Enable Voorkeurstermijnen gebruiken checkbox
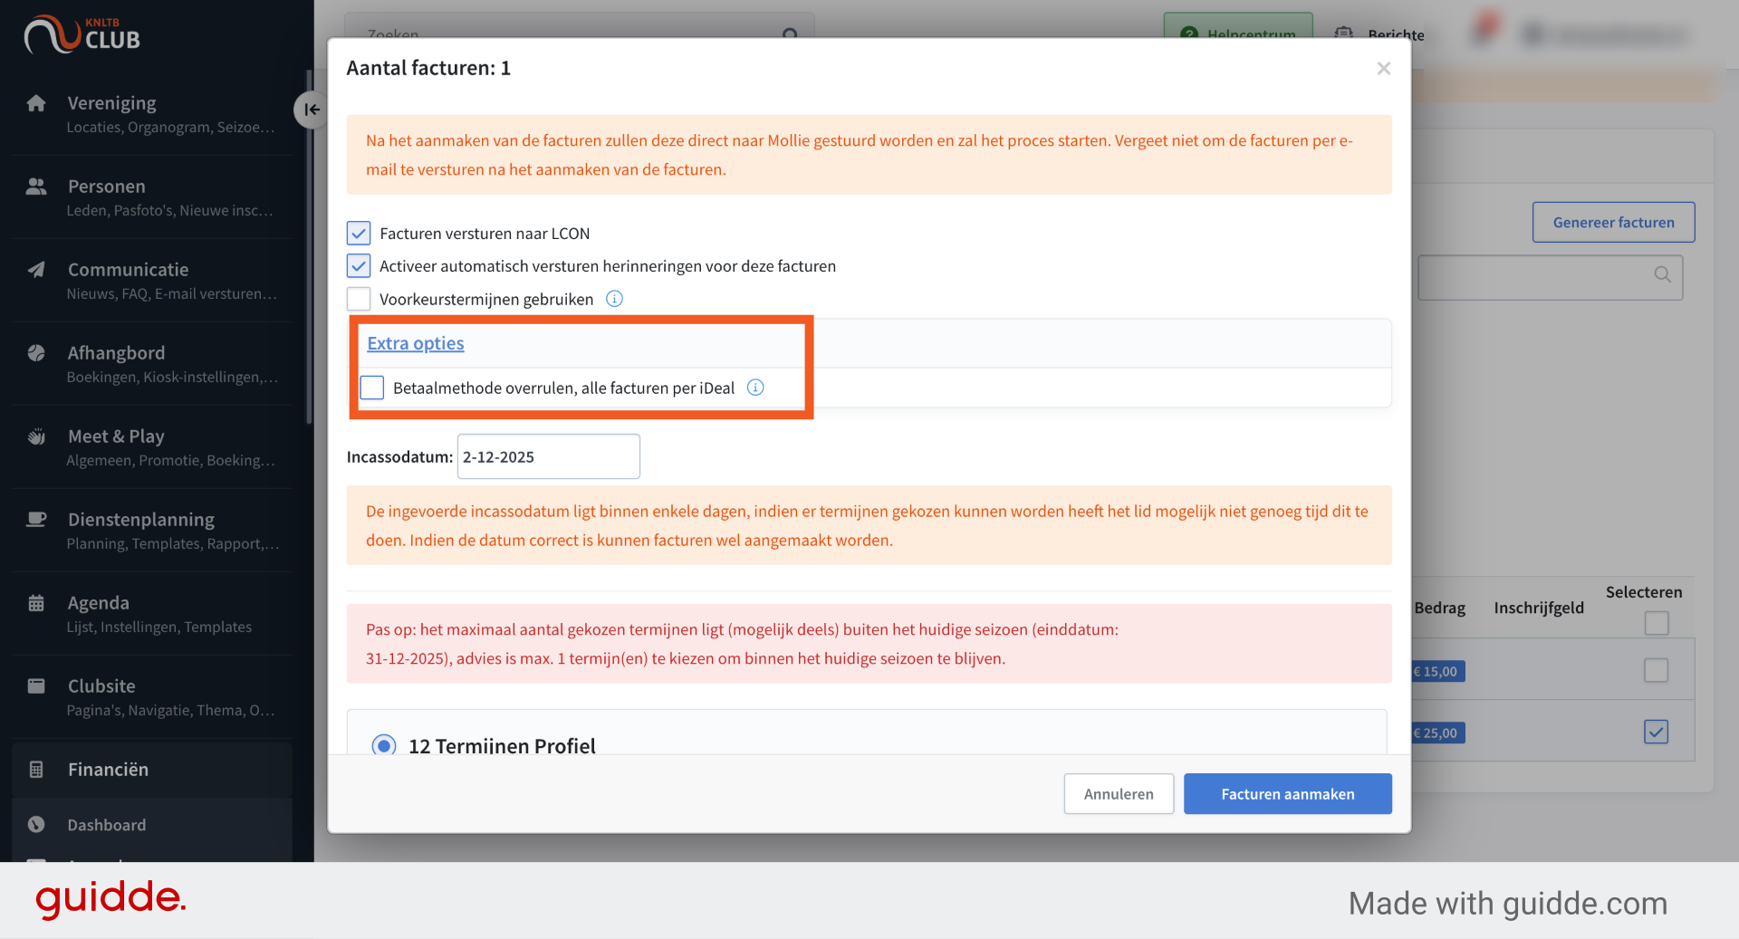 click(359, 299)
